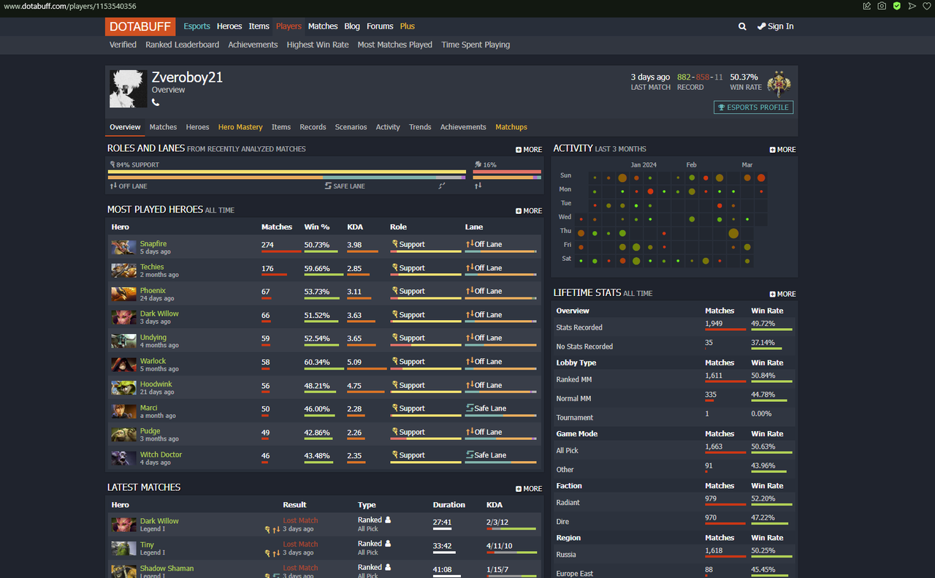Viewport: 935px width, 578px height.
Task: Click the green shield browser icon
Action: tap(897, 6)
